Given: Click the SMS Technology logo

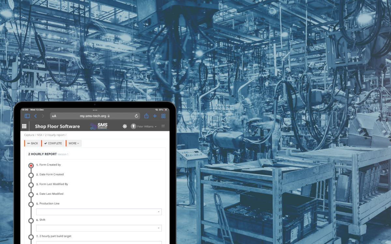Looking at the screenshot, I should click(x=99, y=126).
